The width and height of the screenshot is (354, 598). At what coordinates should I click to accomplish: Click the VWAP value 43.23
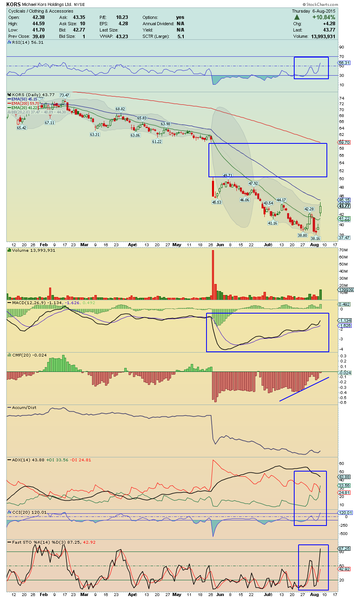(x=122, y=36)
